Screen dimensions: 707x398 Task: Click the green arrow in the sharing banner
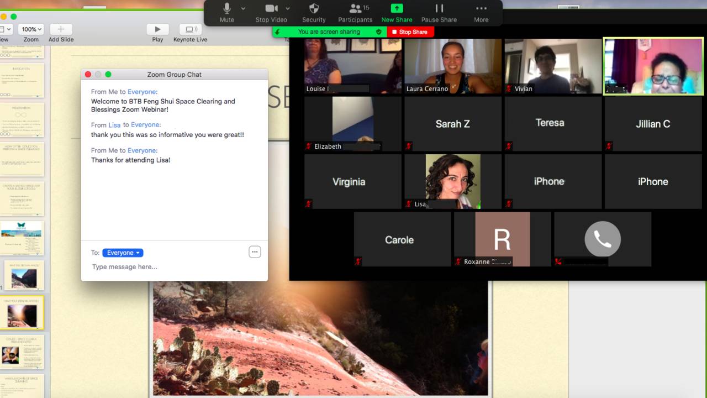tap(278, 32)
